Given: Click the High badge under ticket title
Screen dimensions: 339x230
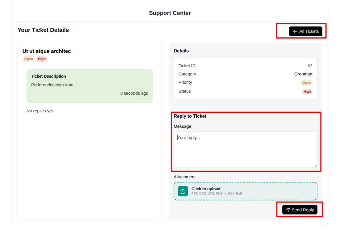Looking at the screenshot, I should 42,59.
